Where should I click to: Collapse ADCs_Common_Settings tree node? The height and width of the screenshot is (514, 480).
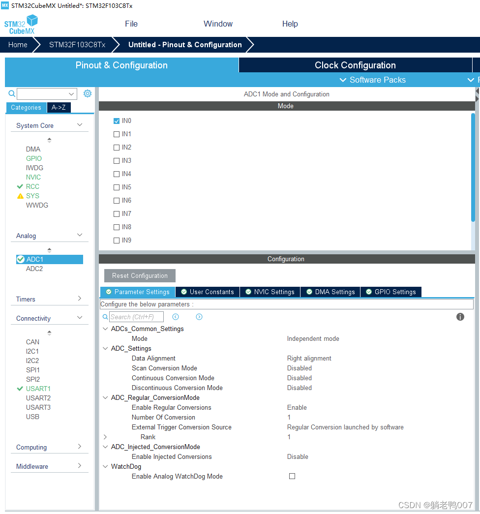coord(105,329)
